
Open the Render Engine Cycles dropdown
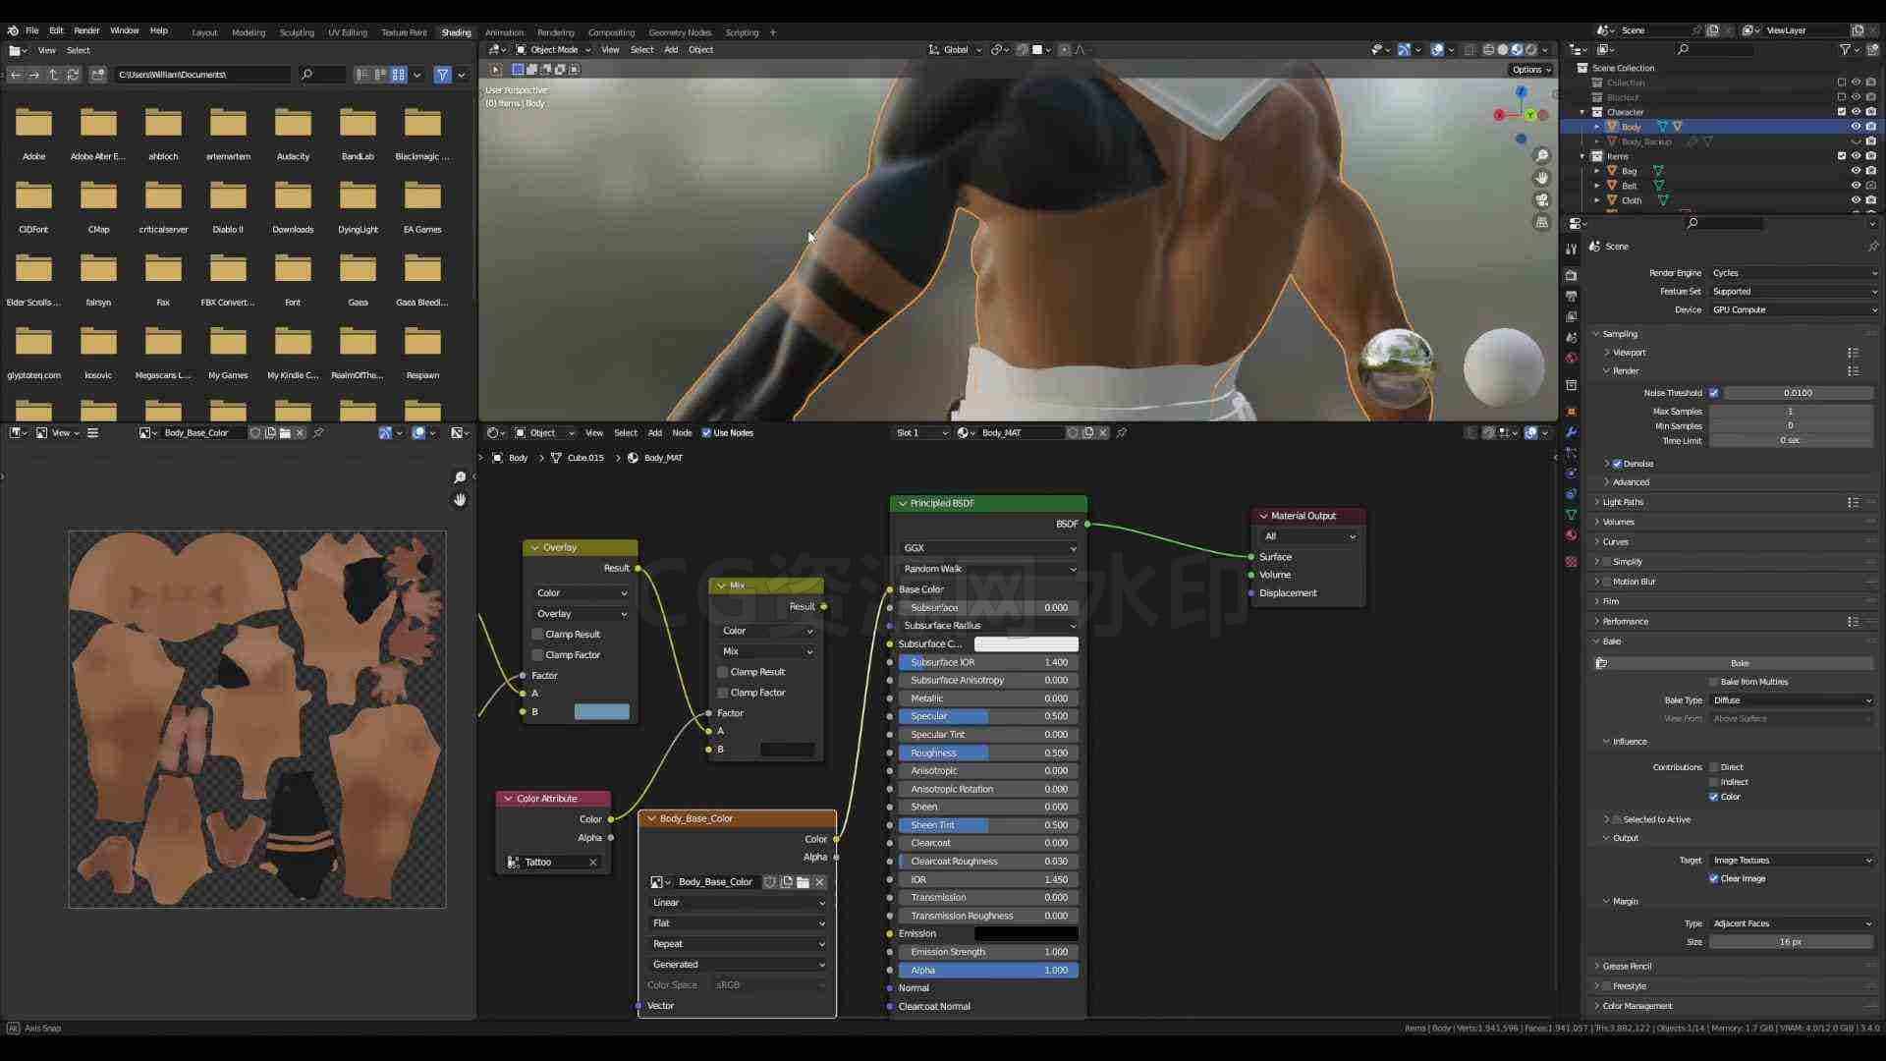[1794, 273]
